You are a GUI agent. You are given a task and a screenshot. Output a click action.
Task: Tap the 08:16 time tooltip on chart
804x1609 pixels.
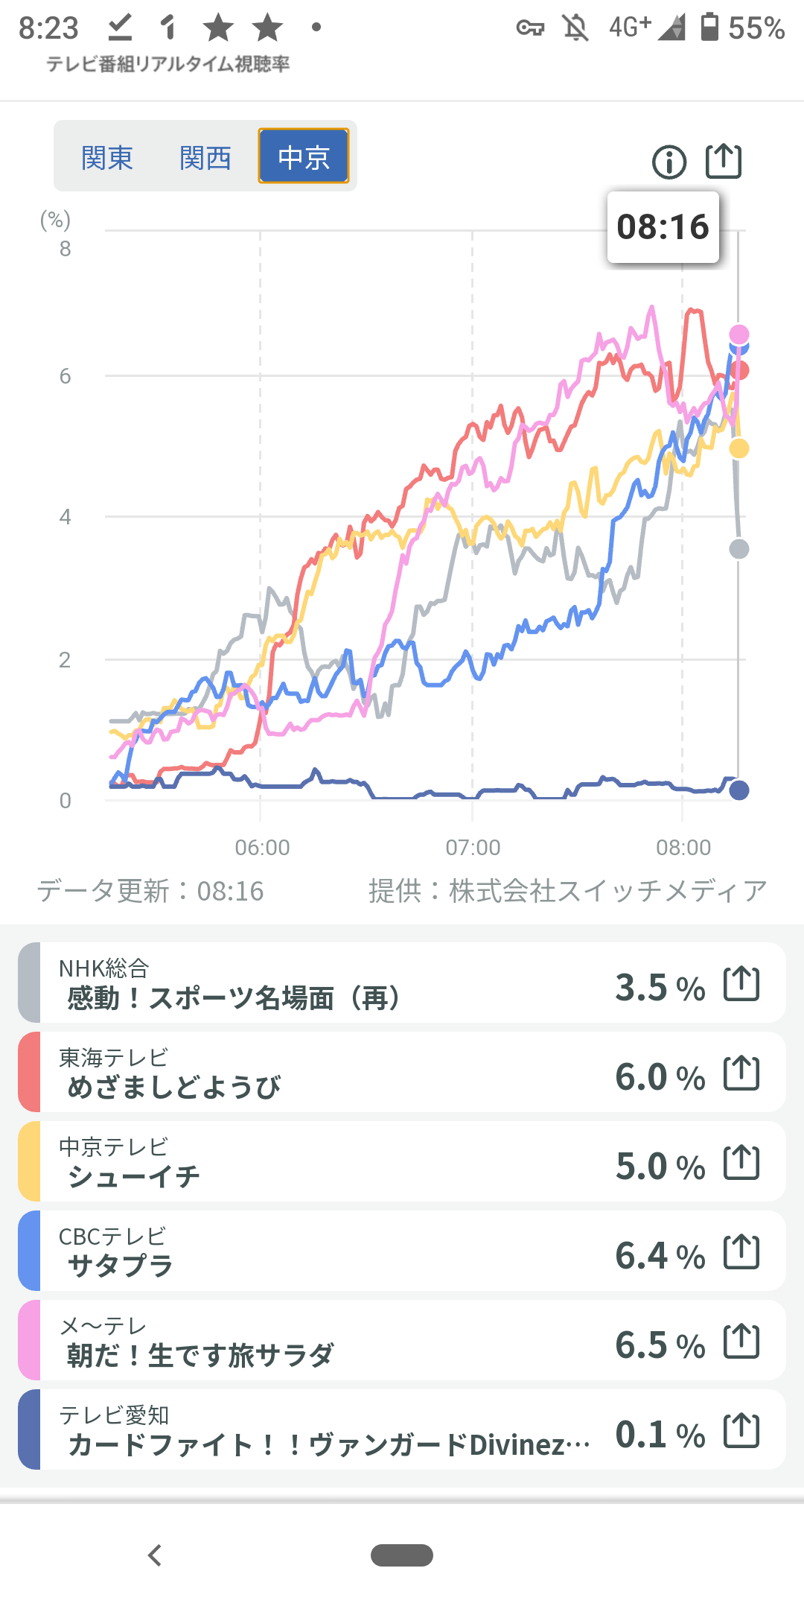[x=663, y=227]
